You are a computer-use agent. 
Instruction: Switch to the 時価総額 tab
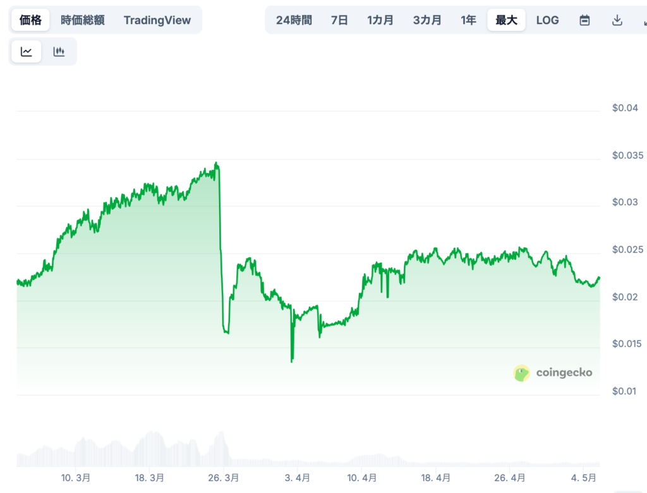[83, 20]
